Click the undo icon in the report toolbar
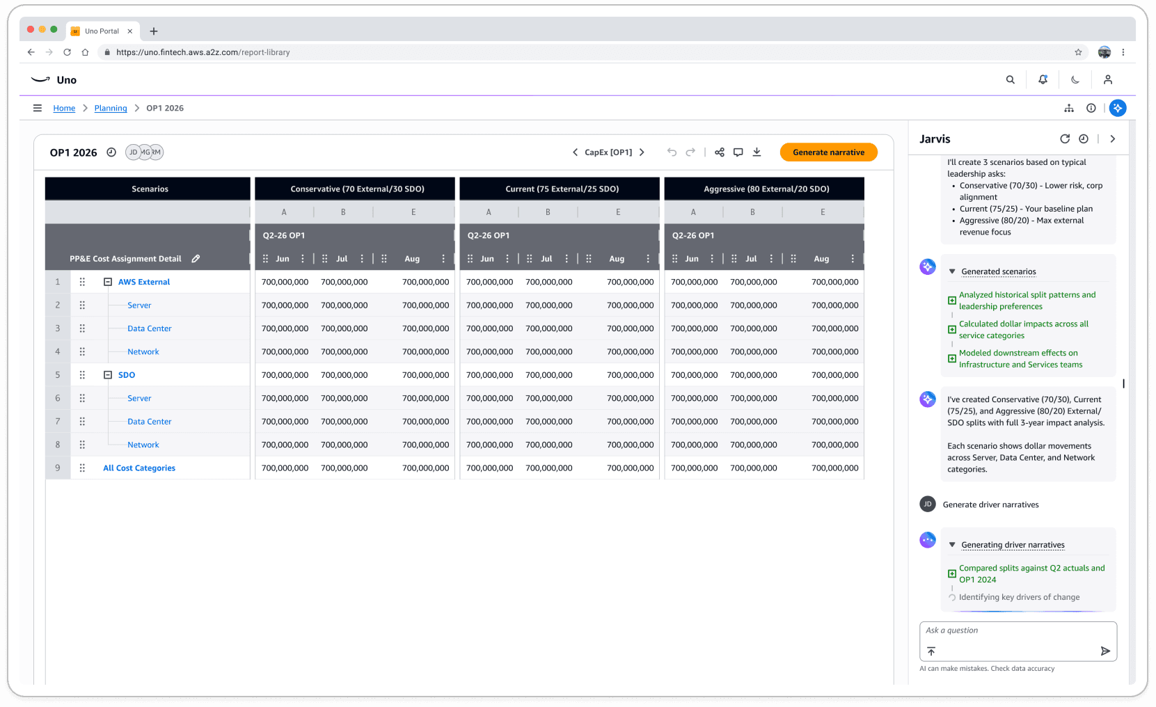 pyautogui.click(x=672, y=152)
